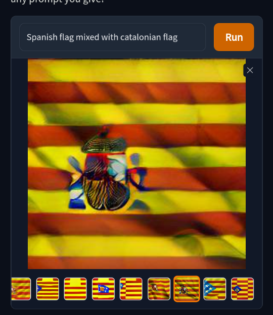Pick the thumbnail with small corner shield
Viewport: 273px width, 315px height.
pos(131,289)
